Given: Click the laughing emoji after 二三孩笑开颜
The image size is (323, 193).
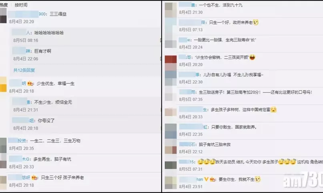Looking at the screenshot, I should coord(252,57).
